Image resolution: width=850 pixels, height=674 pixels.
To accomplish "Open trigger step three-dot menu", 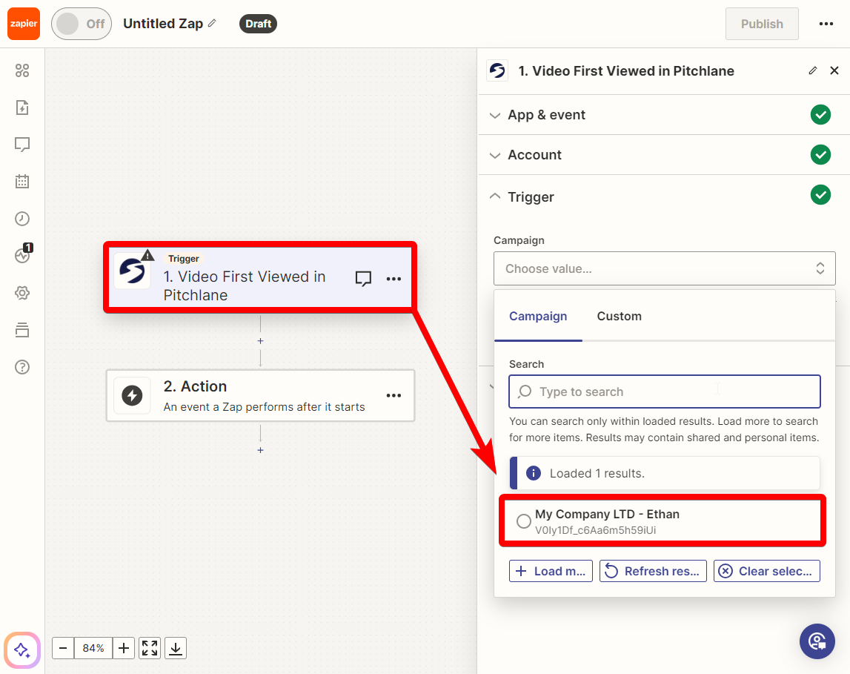I will tap(394, 279).
